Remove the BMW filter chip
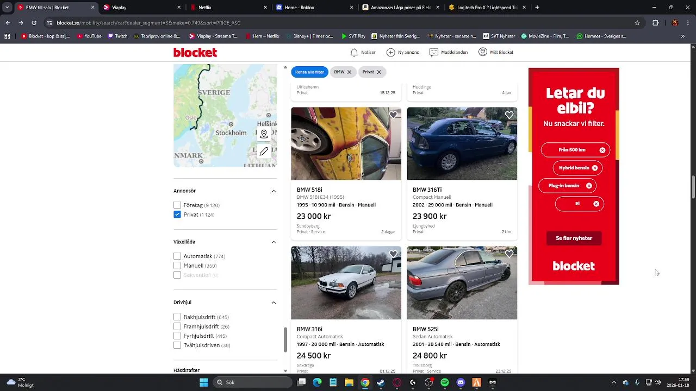This screenshot has height=391, width=696. click(349, 72)
